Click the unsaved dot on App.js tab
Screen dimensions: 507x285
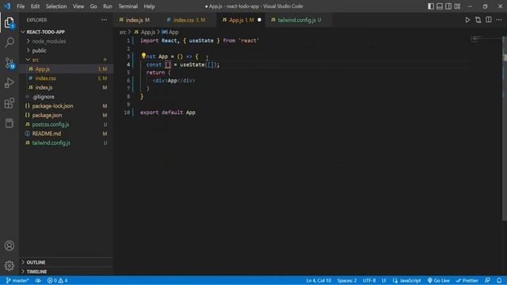pyautogui.click(x=259, y=20)
